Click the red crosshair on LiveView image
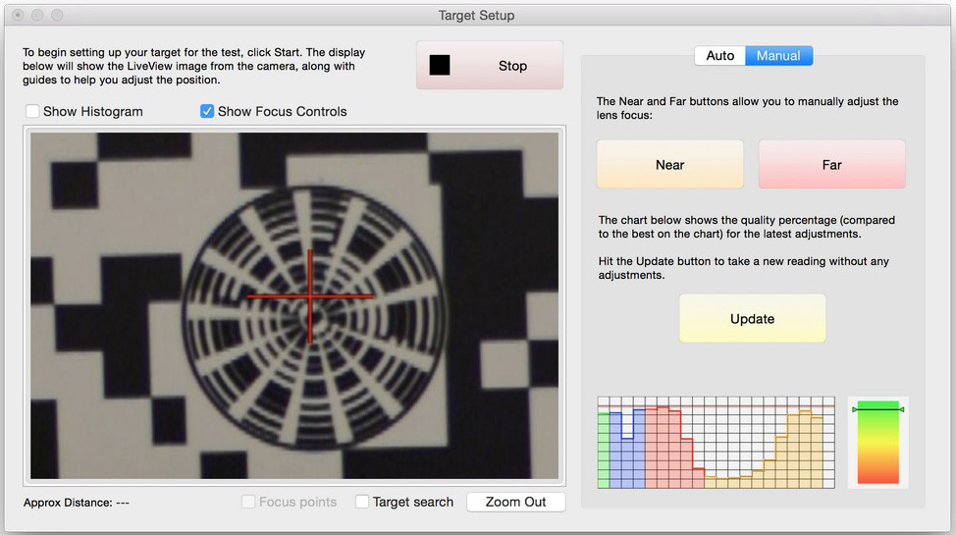 click(310, 296)
